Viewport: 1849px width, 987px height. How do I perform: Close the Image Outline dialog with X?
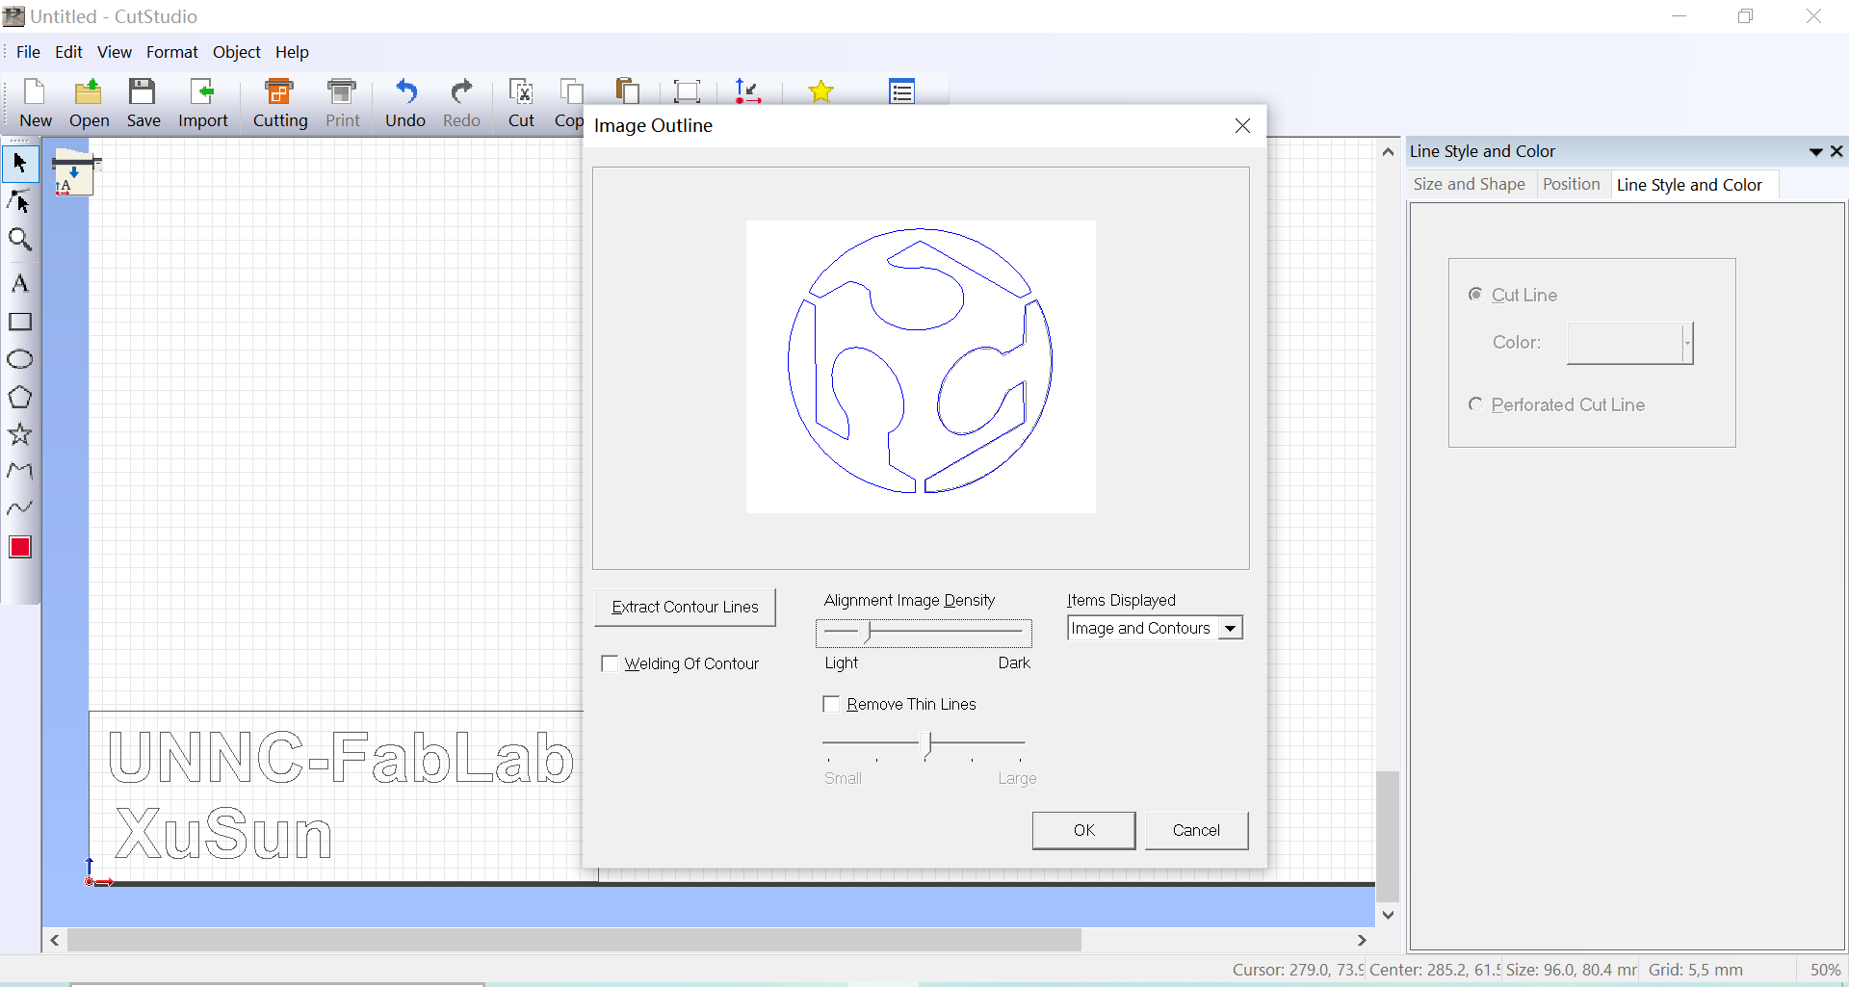(1243, 126)
